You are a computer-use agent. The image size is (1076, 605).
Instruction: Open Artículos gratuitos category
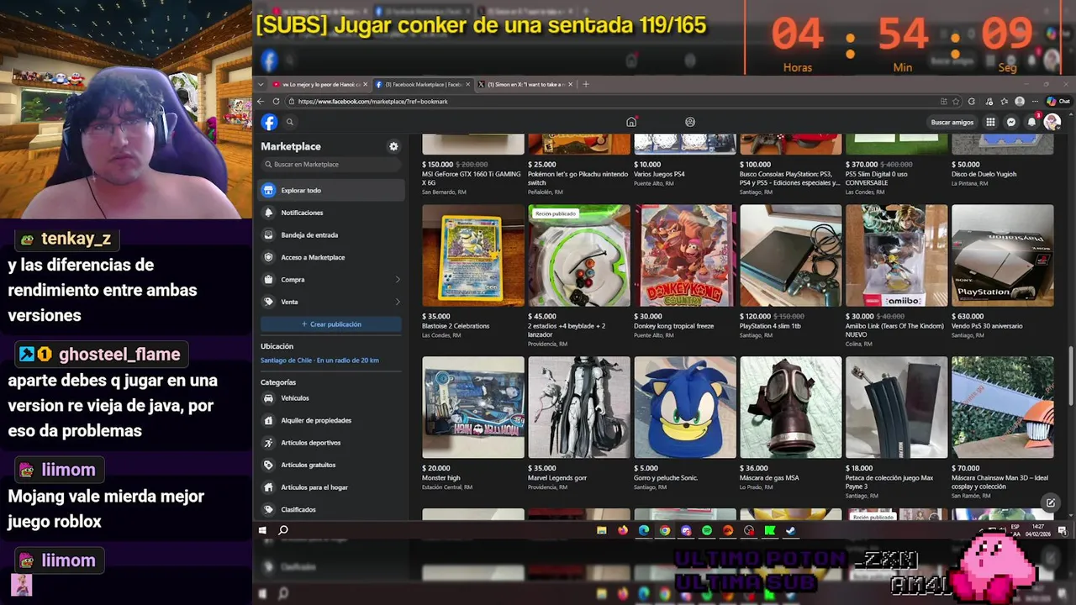pos(332,465)
